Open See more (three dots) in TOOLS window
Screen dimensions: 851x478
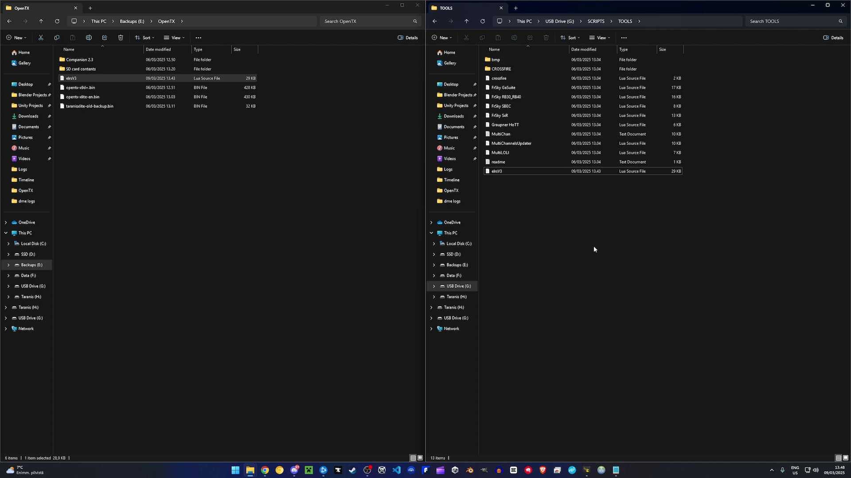tap(624, 38)
